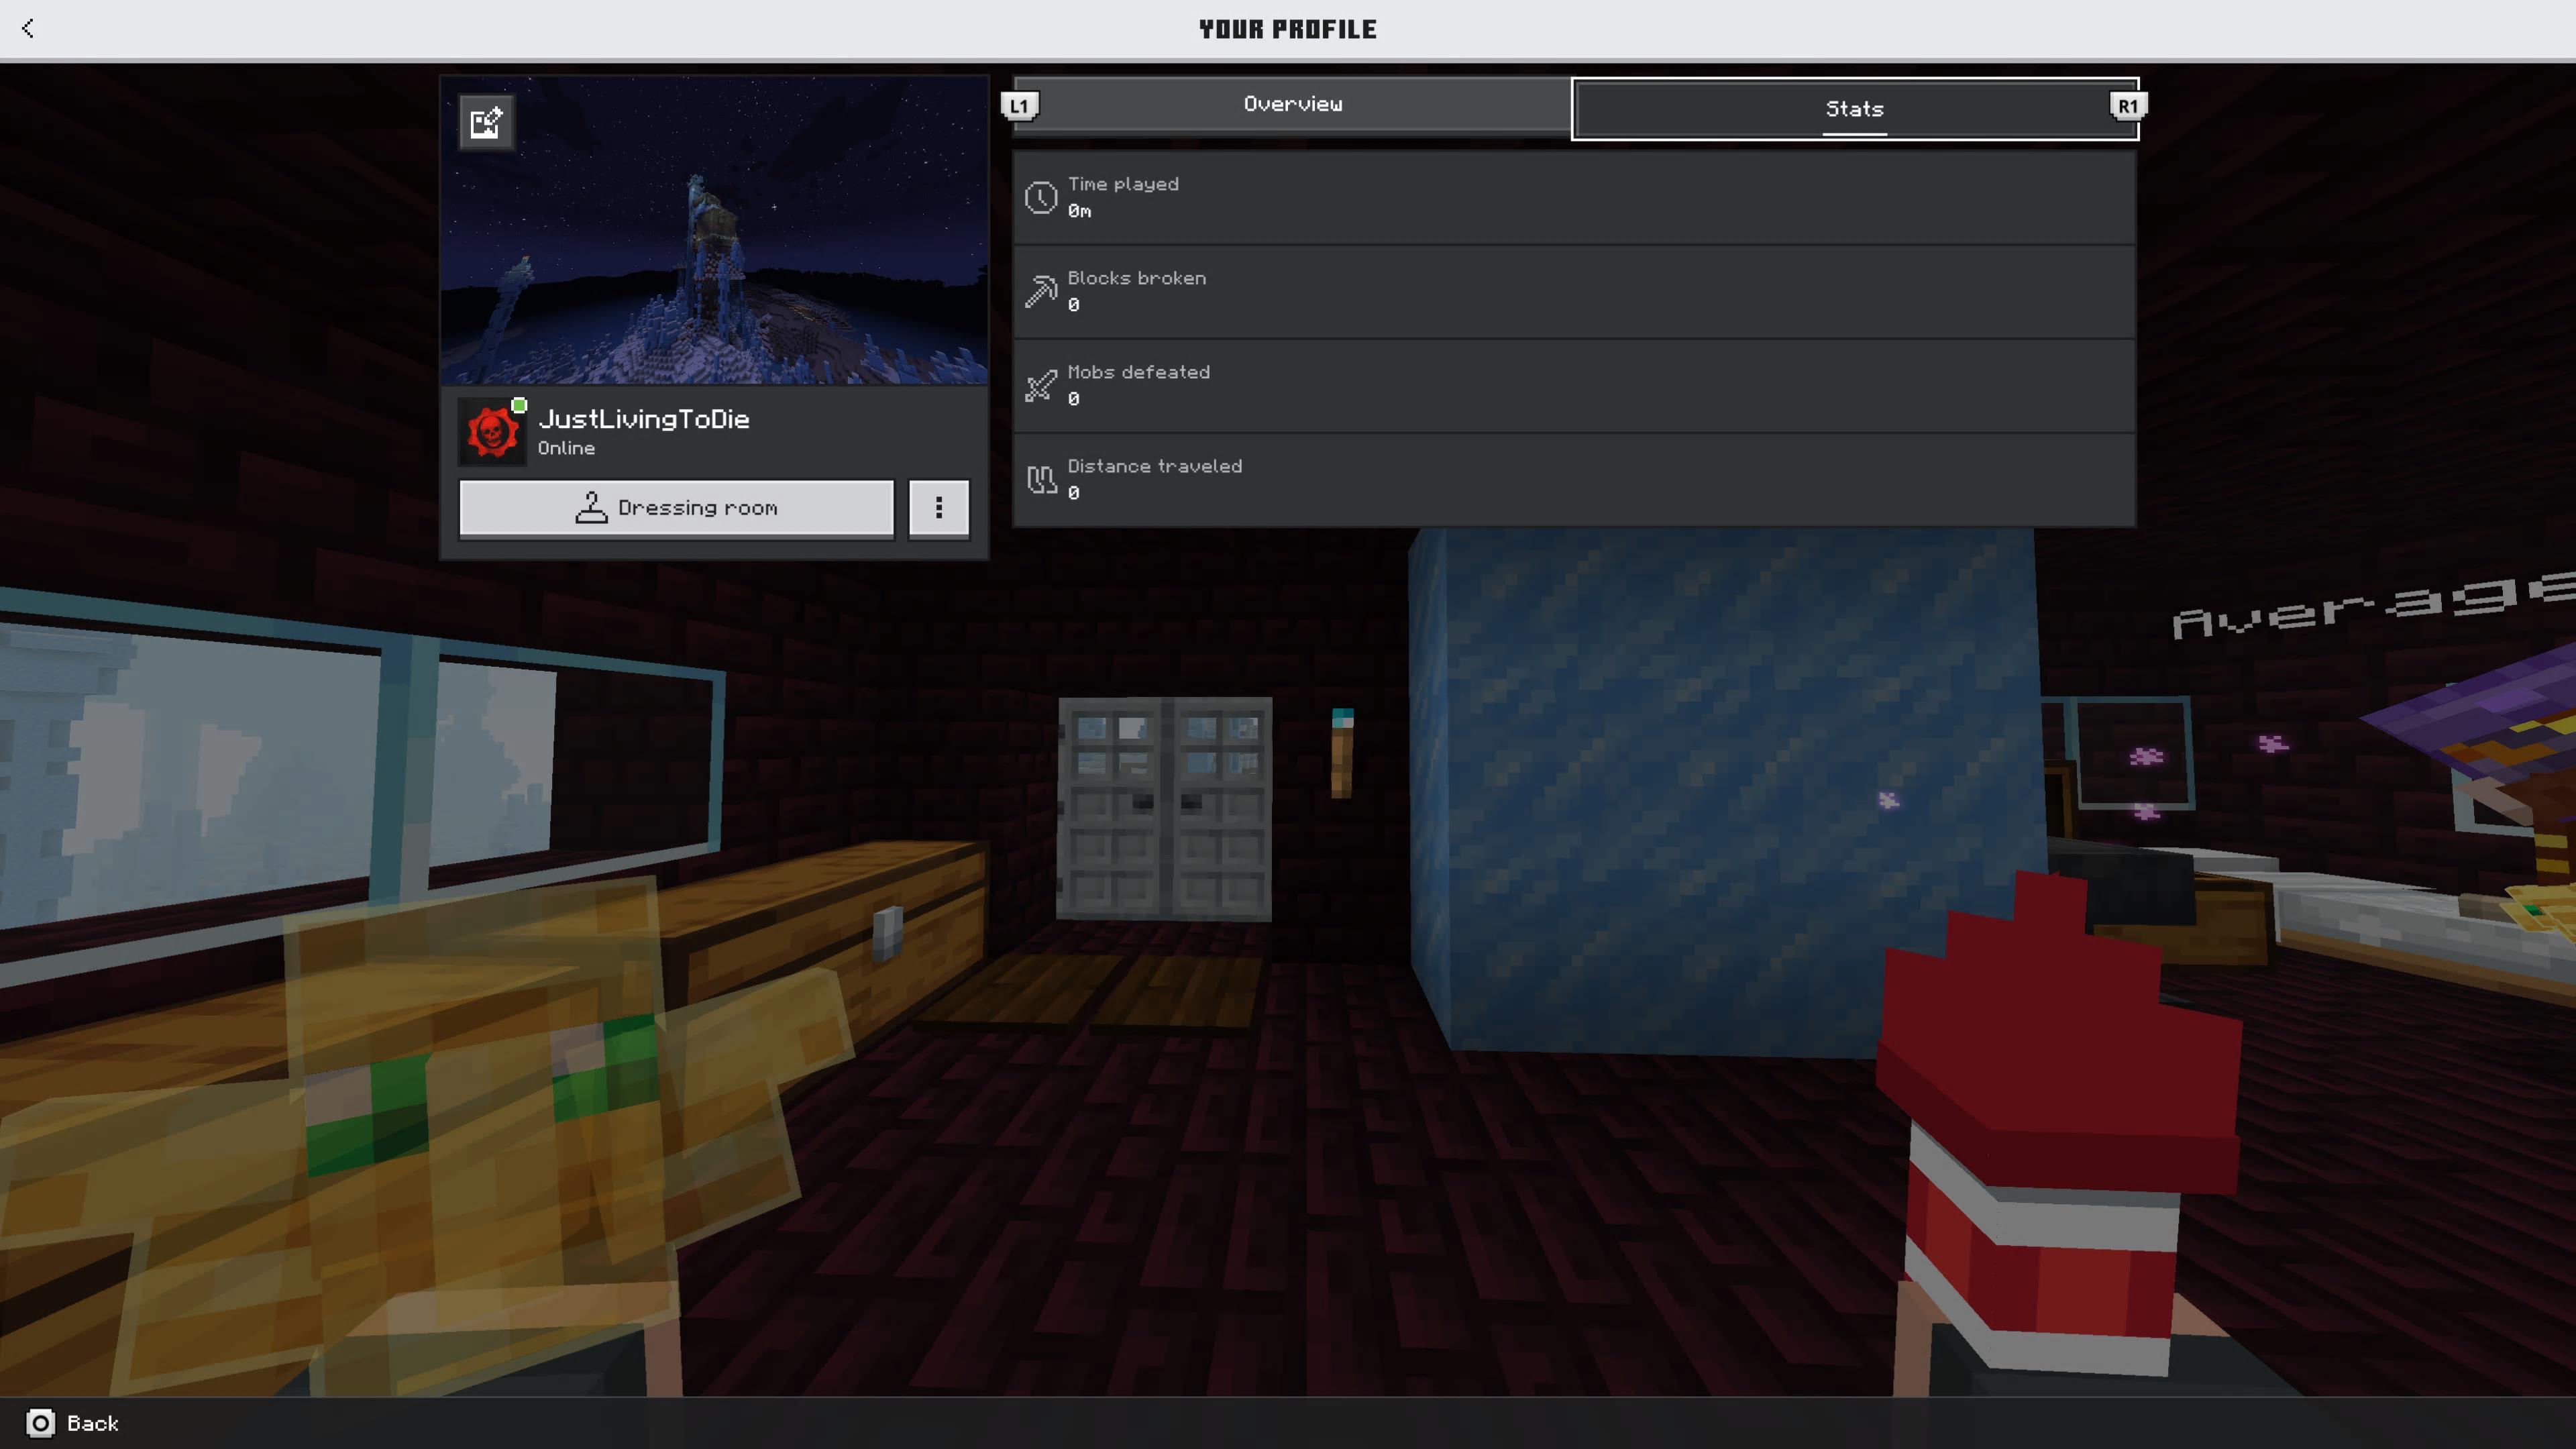Click the Blocks broken pickaxe icon
This screenshot has height=1449, width=2576.
pos(1040,291)
